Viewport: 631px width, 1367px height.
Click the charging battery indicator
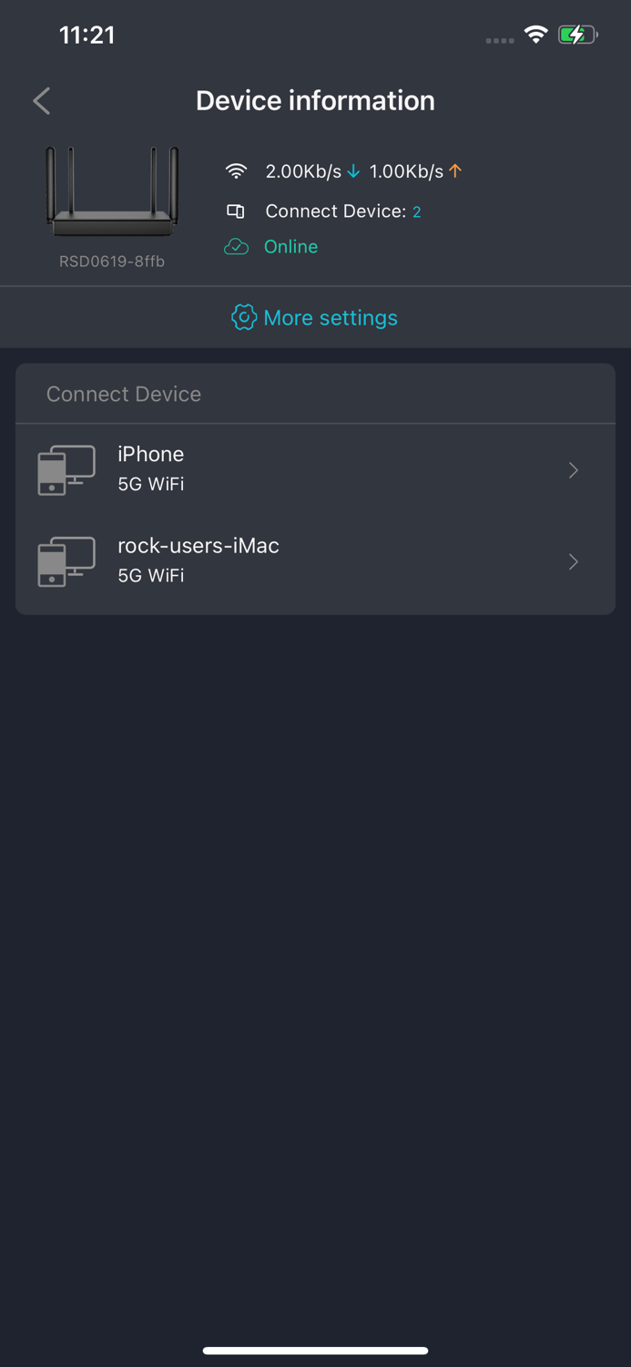(577, 34)
